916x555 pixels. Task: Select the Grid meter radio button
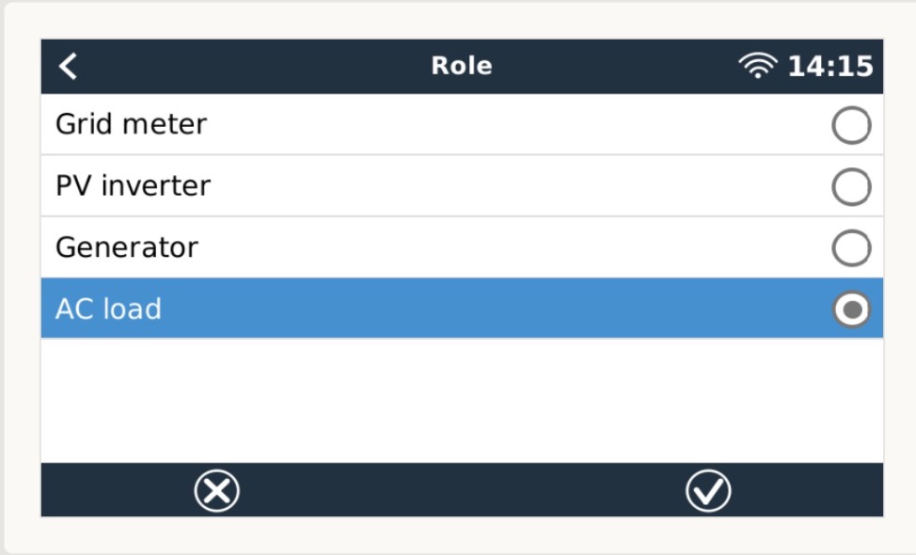(x=851, y=125)
